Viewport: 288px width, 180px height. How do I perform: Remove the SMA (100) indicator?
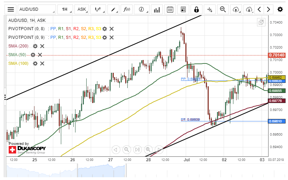[42, 63]
